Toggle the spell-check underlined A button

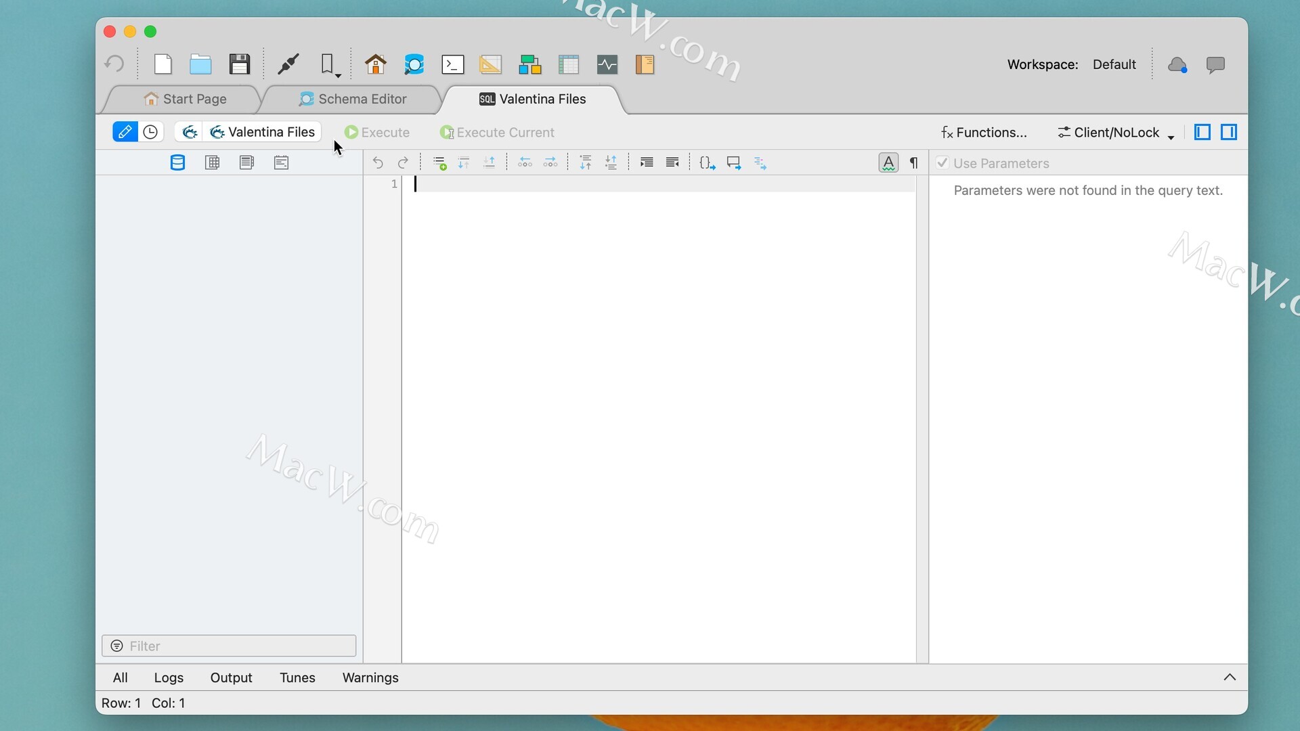pyautogui.click(x=888, y=162)
